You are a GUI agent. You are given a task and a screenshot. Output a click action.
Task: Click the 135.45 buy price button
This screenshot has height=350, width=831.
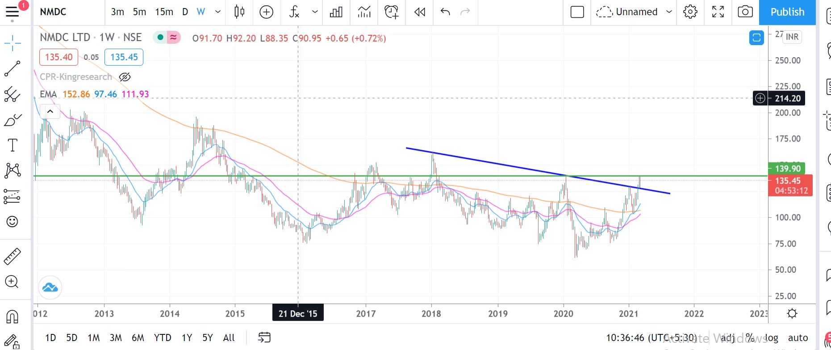click(124, 57)
